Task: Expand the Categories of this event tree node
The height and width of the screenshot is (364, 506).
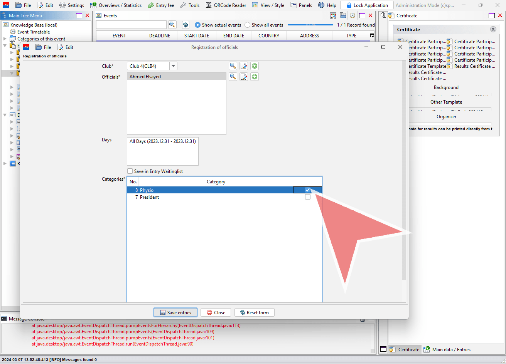Action: [x=5, y=39]
